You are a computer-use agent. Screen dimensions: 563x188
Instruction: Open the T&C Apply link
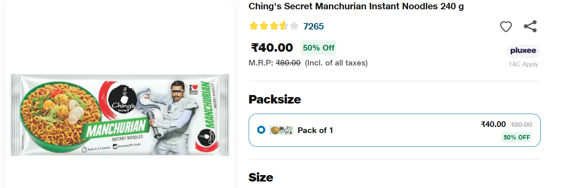523,64
